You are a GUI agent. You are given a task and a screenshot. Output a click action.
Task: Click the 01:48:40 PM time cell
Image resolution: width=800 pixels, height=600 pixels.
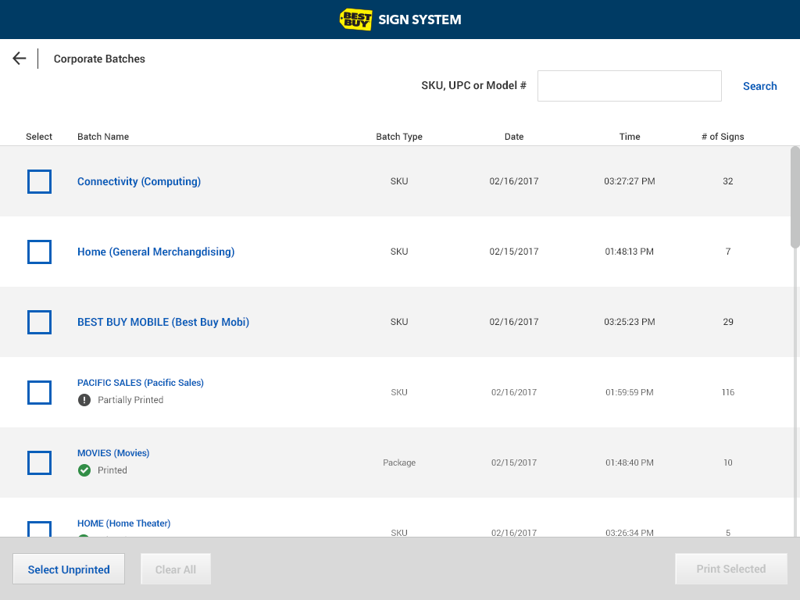tap(630, 462)
